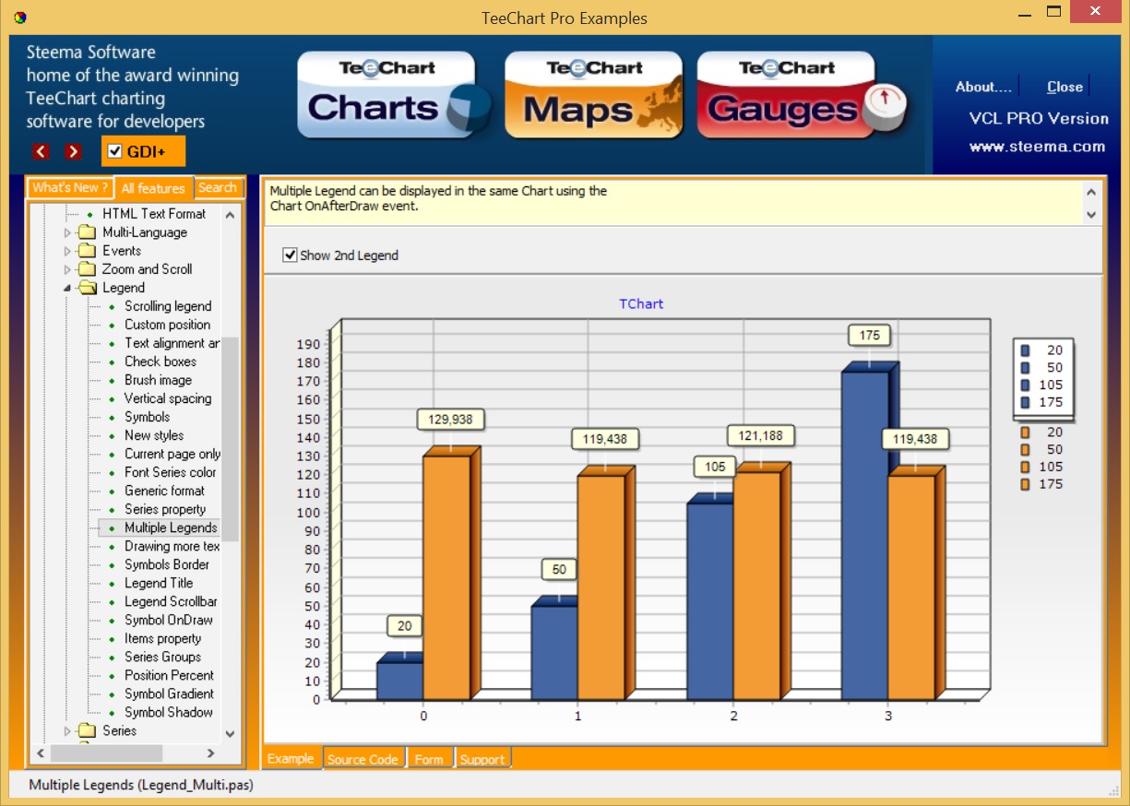Select Scrolling legend example

tap(168, 306)
